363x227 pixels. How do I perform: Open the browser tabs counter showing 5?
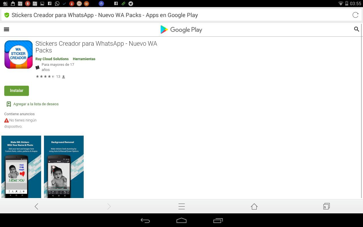pyautogui.click(x=326, y=206)
